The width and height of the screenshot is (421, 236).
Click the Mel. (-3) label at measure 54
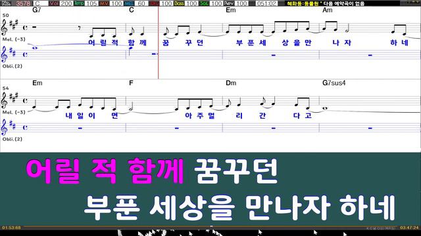(x=14, y=112)
